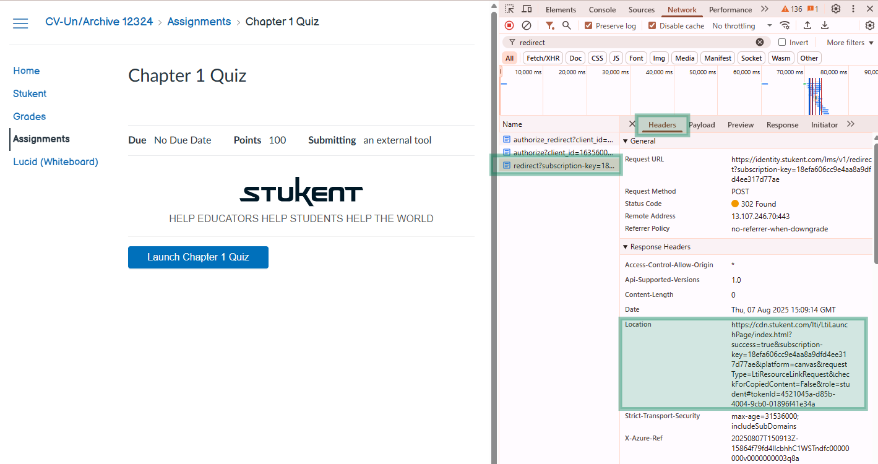Launch Chapter 1 Quiz button
Screen dimensions: 878x464
(x=198, y=257)
